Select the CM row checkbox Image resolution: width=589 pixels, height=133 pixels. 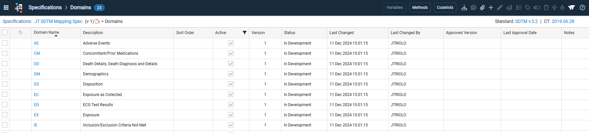pyautogui.click(x=5, y=53)
